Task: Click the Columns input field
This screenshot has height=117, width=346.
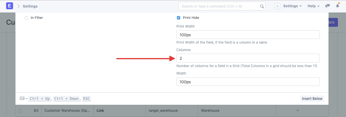Action: tap(248, 58)
